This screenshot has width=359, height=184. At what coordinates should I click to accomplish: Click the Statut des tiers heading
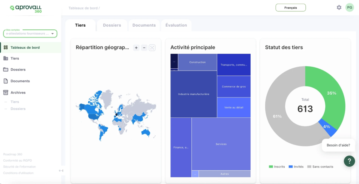pos(284,47)
